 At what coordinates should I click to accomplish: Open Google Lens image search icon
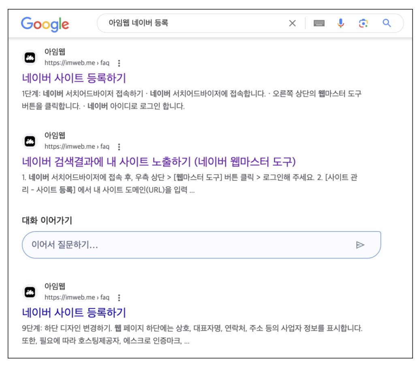[x=363, y=23]
